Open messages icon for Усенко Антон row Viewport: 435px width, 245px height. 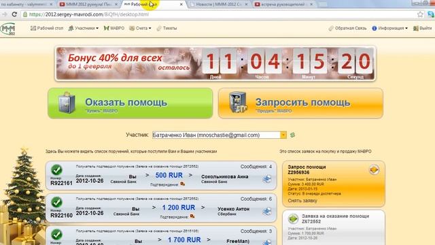tap(267, 212)
